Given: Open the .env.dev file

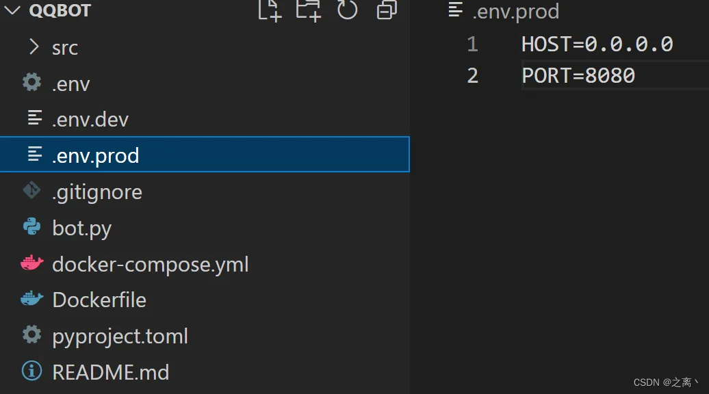Looking at the screenshot, I should coord(90,119).
